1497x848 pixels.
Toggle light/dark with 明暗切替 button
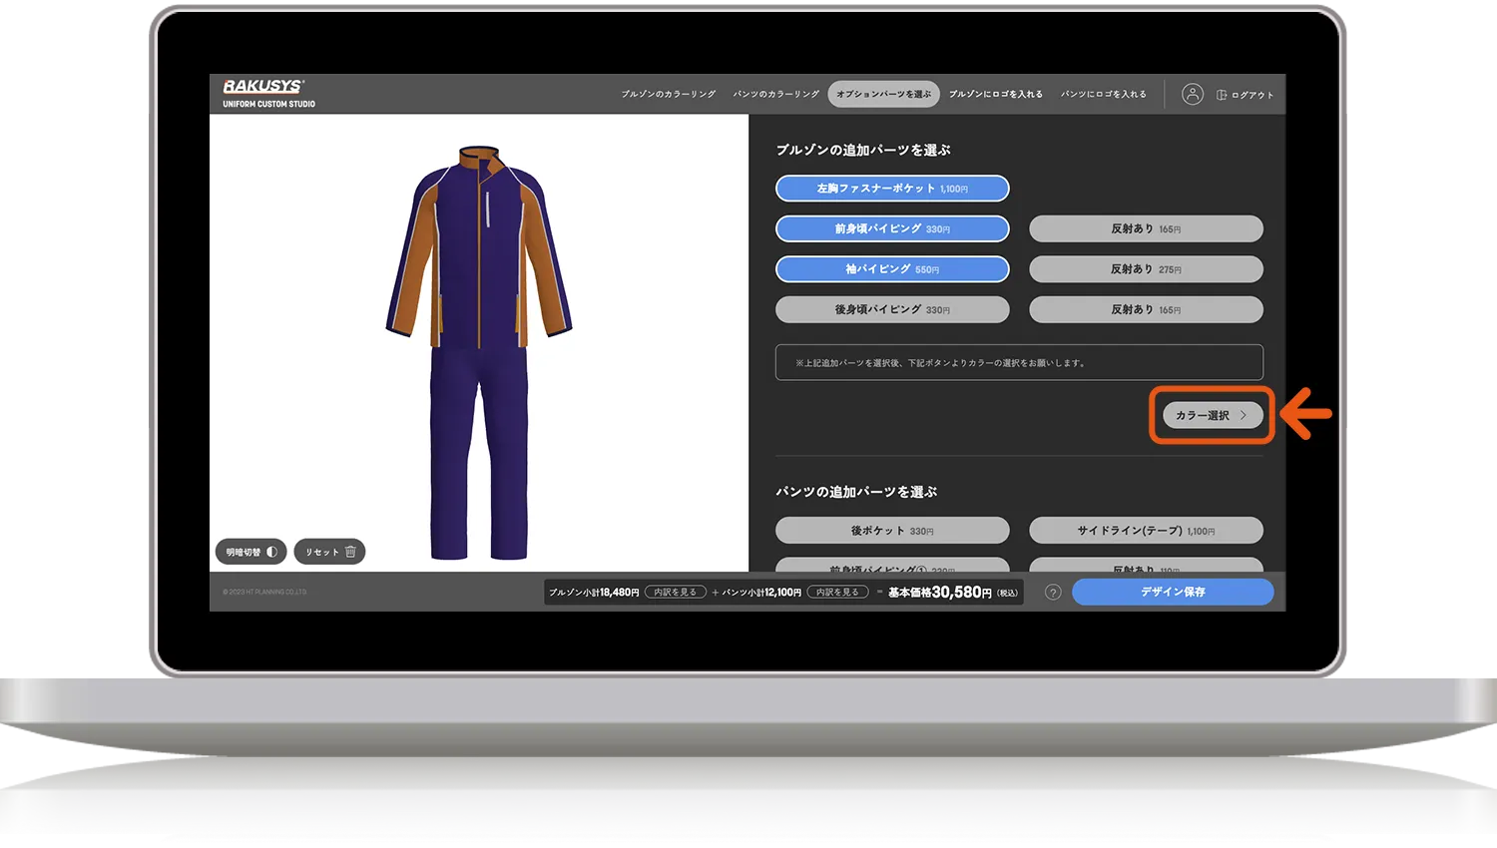click(250, 552)
